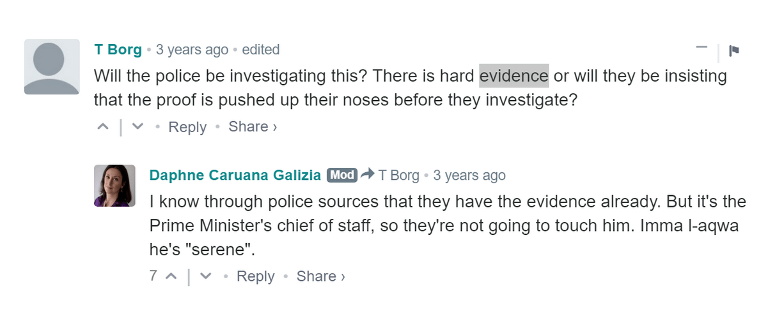Click the "3 years ago" timestamp on Daphne's reply
The width and height of the screenshot is (784, 328).
pyautogui.click(x=469, y=175)
